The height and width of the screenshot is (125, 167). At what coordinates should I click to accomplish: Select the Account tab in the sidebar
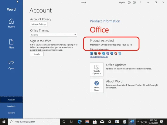pos(11,100)
